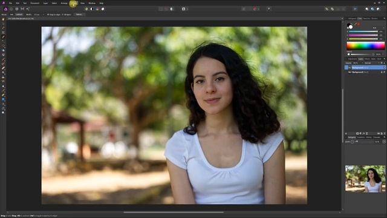Open the brush Width dropdown
Screen dimensions: 387x218
point(44,15)
